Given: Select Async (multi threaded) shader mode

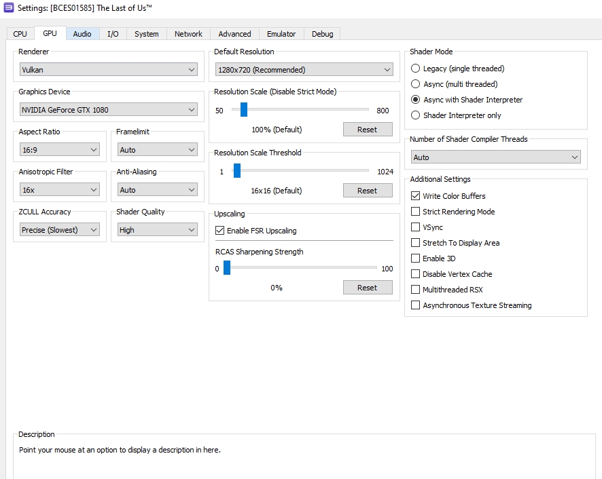Looking at the screenshot, I should coord(454,84).
